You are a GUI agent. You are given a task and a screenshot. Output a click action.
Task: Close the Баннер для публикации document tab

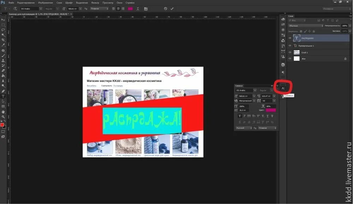pyautogui.click(x=71, y=14)
